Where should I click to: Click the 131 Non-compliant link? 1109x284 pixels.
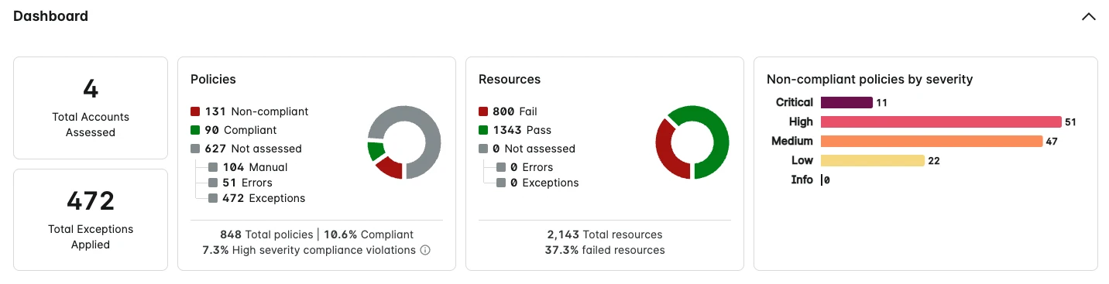(256, 111)
